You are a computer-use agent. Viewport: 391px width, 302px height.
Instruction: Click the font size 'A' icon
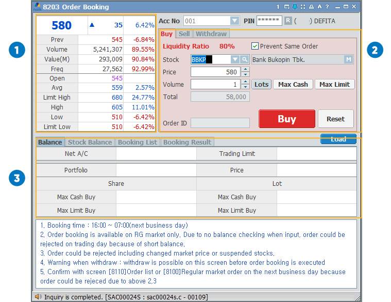point(319,7)
